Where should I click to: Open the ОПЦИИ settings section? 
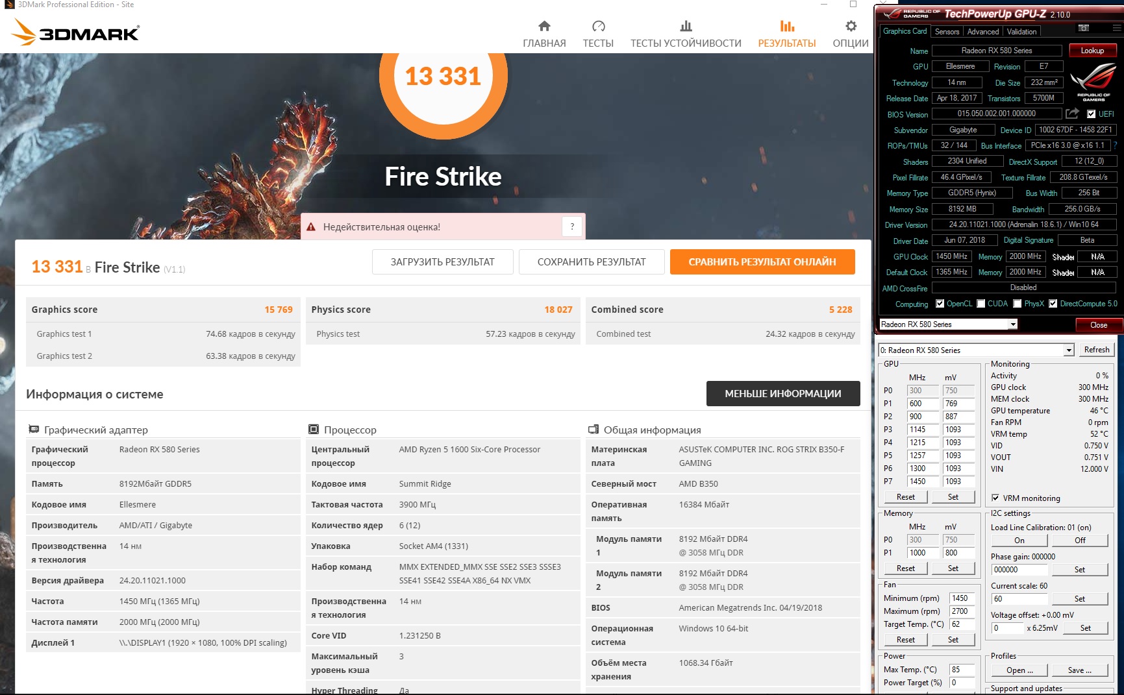pos(851,34)
